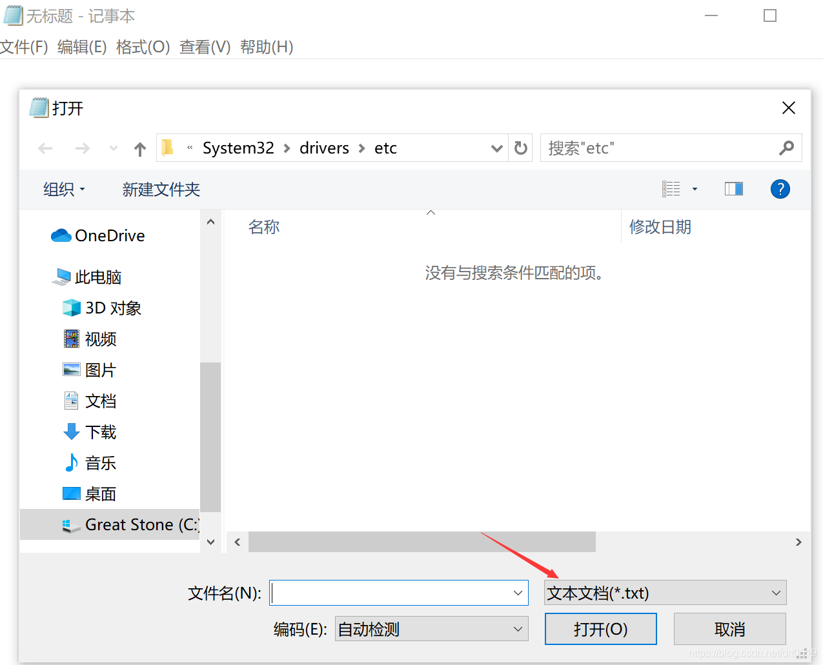The height and width of the screenshot is (665, 823).
Task: Go up one folder level
Action: coord(140,149)
